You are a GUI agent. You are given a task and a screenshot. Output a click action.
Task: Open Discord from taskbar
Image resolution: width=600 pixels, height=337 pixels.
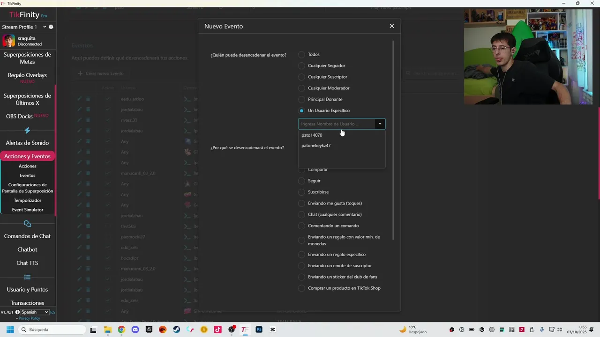(135, 330)
